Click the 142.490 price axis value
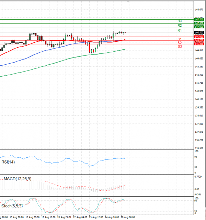This screenshot has width=206, height=220. (199, 75)
